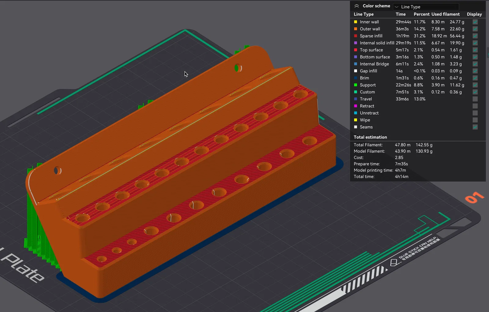
Task: Click the 'Percent' column header
Action: point(422,14)
